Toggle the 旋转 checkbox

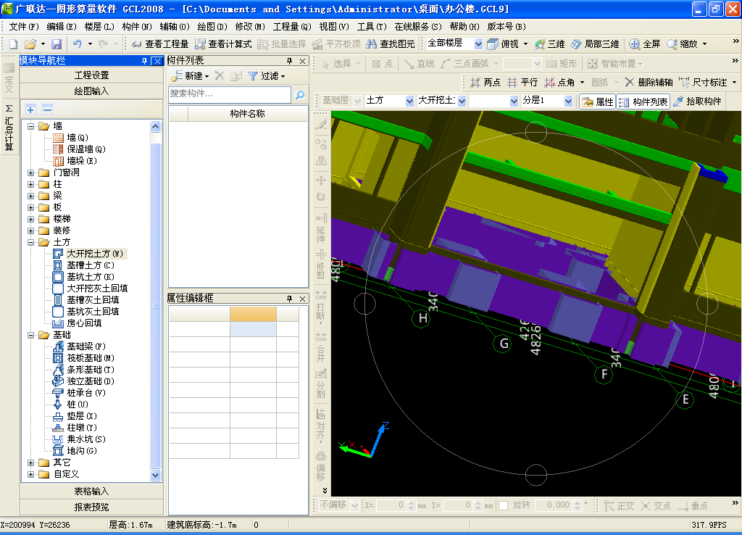(504, 505)
